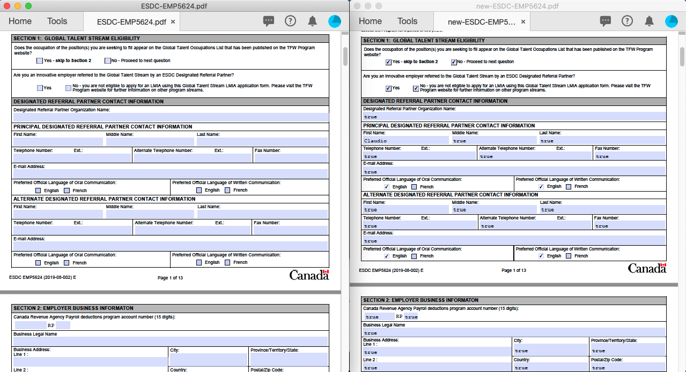This screenshot has height=372, width=686.
Task: Select the new-ESDC-EMP5… document tab
Action: pyautogui.click(x=482, y=22)
